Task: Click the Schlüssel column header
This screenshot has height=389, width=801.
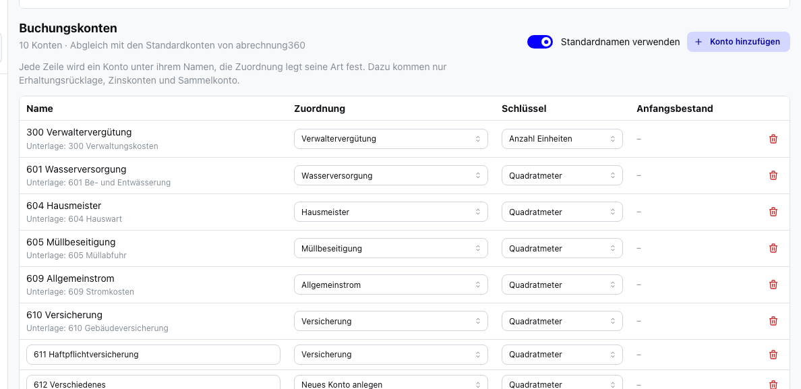Action: pyautogui.click(x=524, y=109)
